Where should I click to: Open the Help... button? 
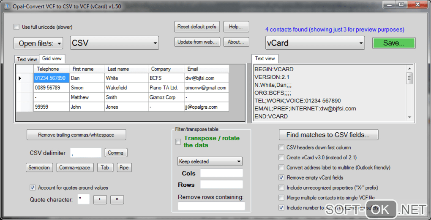click(236, 27)
